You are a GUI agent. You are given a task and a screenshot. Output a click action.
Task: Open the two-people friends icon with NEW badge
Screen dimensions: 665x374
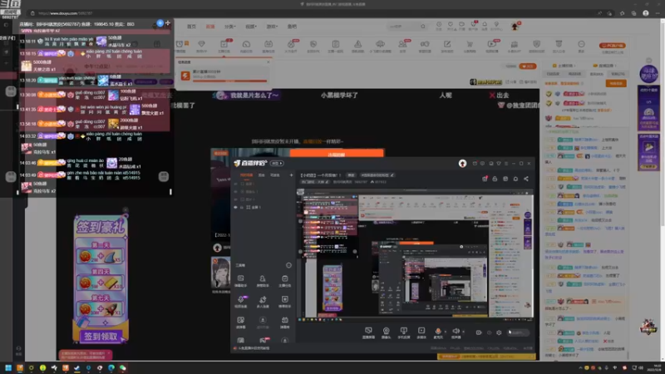click(402, 44)
